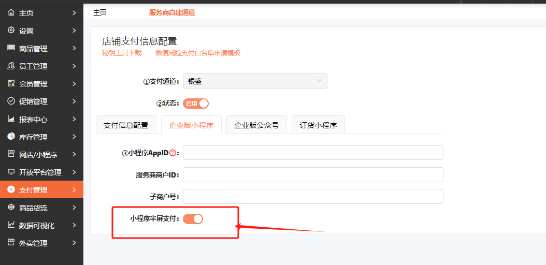This screenshot has width=546, height=265.
Task: Expand the 报表中心 chevron arrow
Action: click(74, 119)
